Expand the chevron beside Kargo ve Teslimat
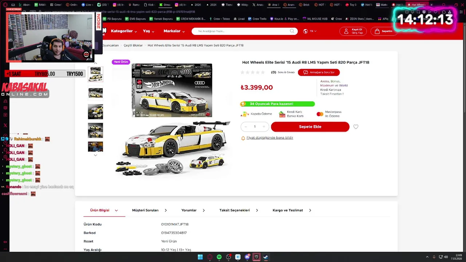The width and height of the screenshot is (466, 262). 310,210
